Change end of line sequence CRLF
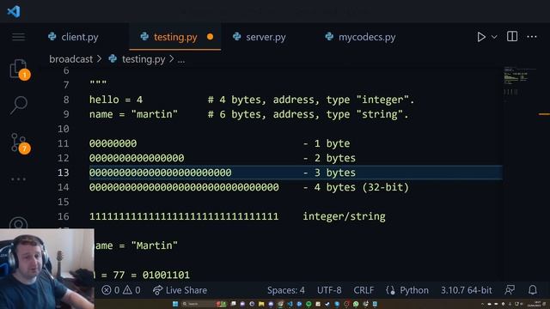Image resolution: width=550 pixels, height=309 pixels. click(364, 290)
